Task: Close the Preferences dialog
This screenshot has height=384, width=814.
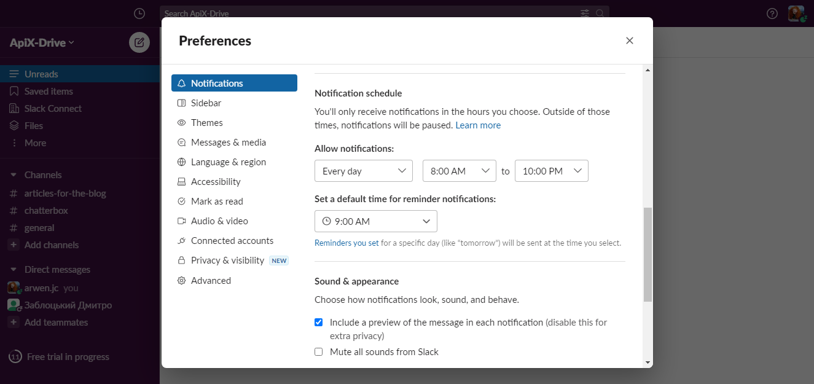Action: (629, 41)
